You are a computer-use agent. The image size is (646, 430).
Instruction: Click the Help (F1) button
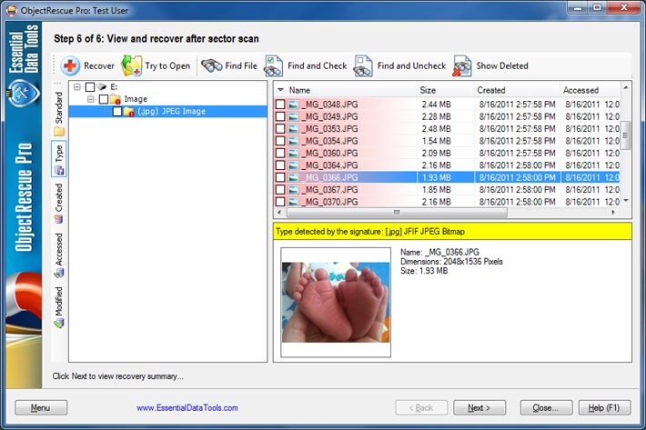[604, 408]
